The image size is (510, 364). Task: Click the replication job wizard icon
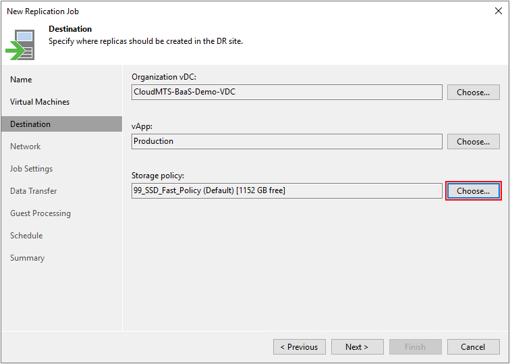(20, 45)
